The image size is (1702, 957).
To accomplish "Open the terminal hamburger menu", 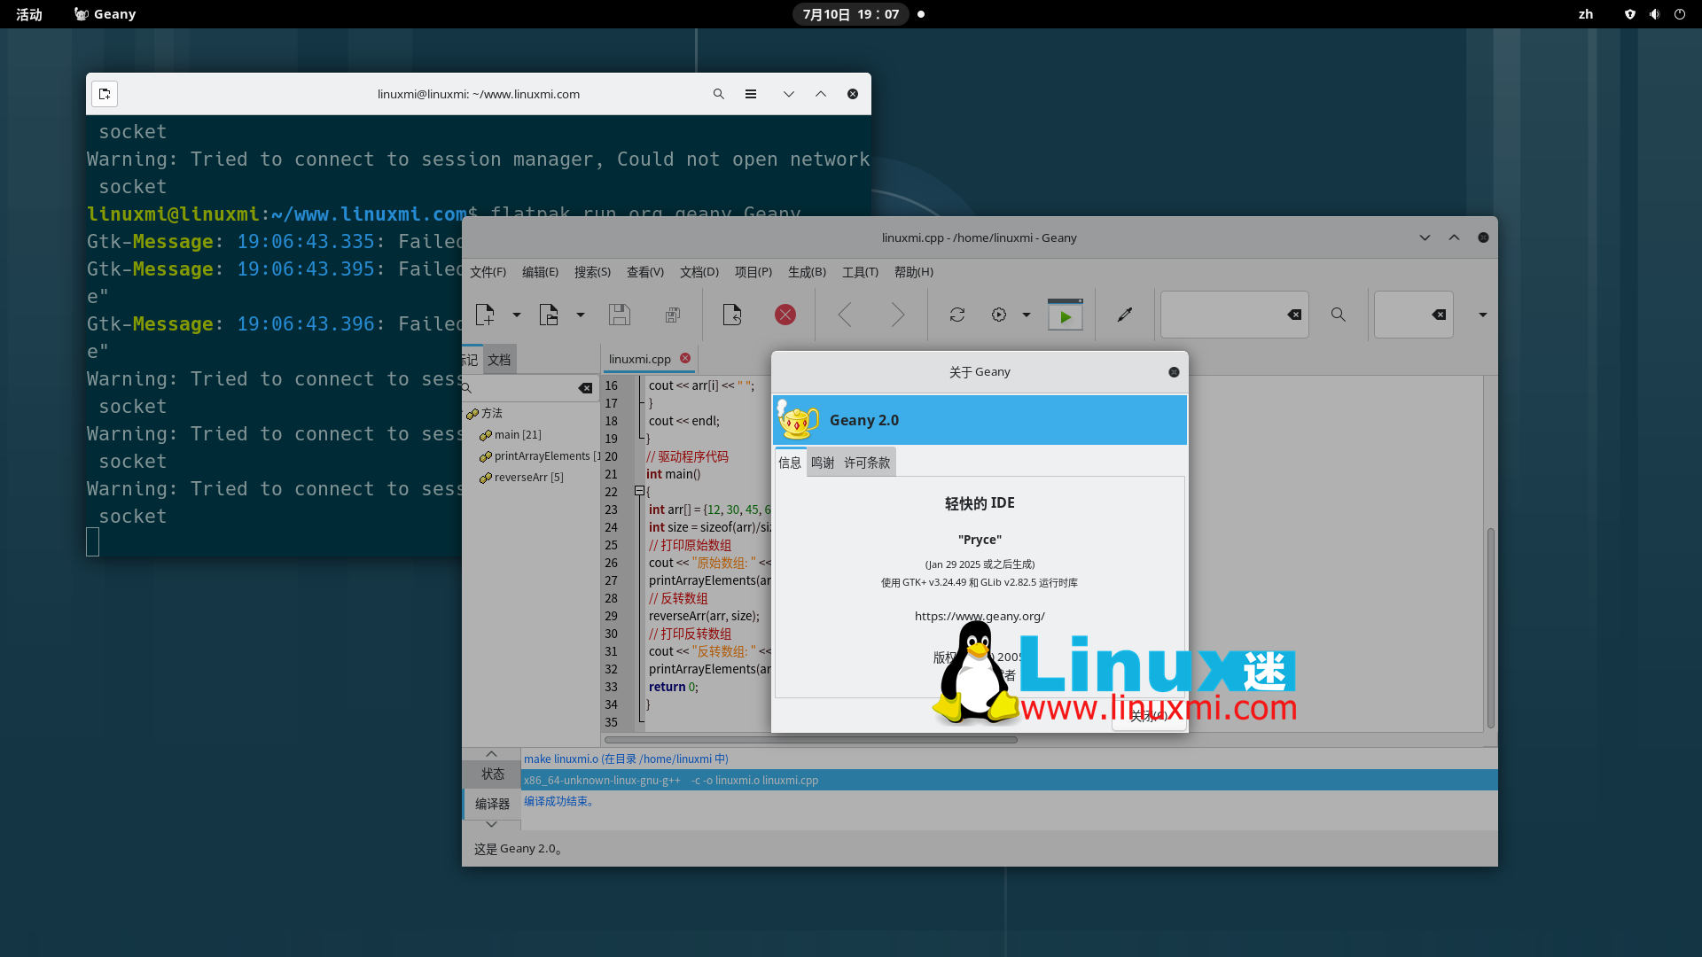I will pyautogui.click(x=751, y=94).
